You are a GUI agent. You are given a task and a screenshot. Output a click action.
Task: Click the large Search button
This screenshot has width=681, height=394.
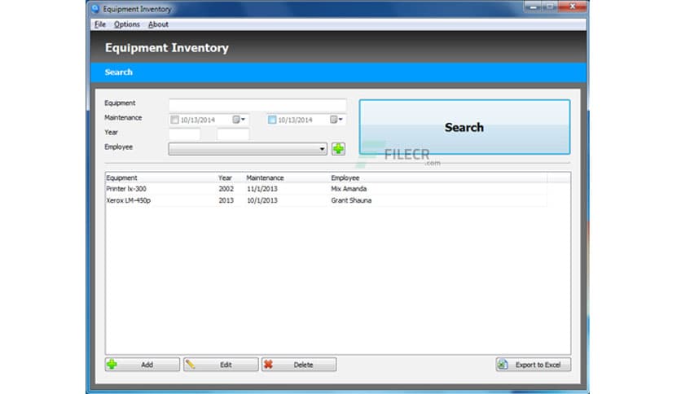pyautogui.click(x=464, y=127)
